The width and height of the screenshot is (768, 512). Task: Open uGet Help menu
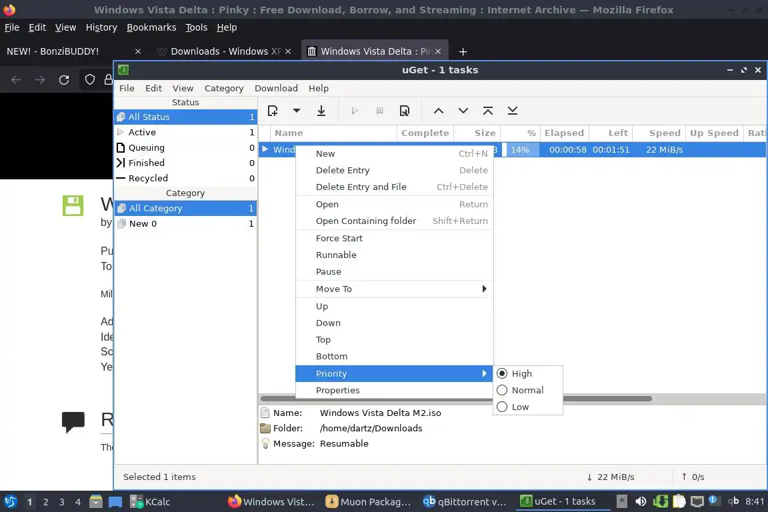point(319,88)
